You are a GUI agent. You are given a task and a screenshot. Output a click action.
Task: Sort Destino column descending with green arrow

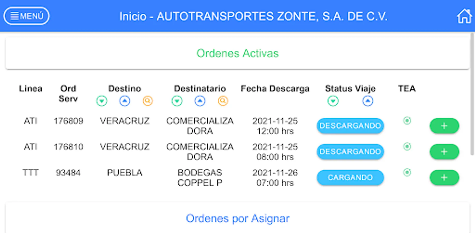[x=102, y=101]
